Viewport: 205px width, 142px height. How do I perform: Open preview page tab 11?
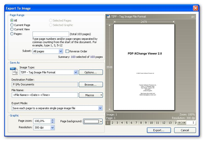pyautogui.click(x=157, y=123)
